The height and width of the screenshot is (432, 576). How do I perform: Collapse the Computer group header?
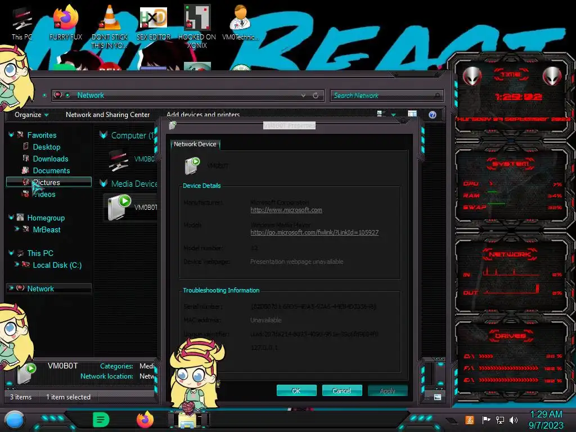tap(103, 136)
